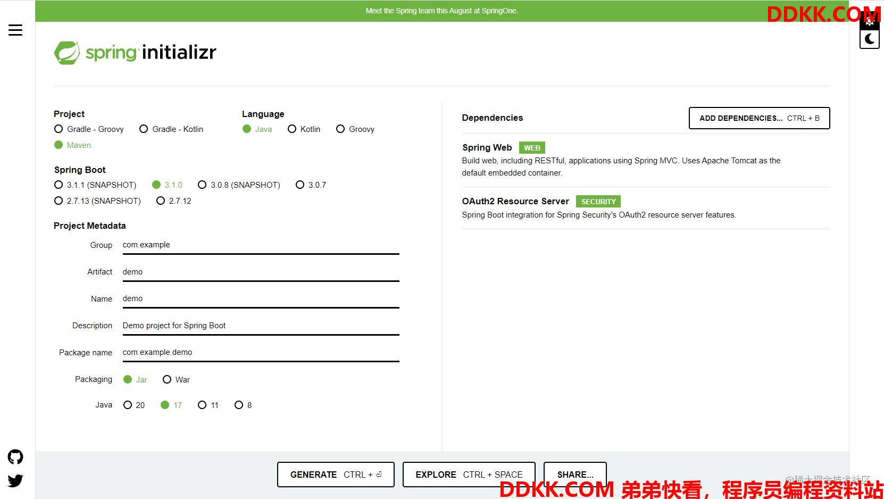Select Spring Boot 2.7.13 (SNAPSHOT)

click(97, 201)
